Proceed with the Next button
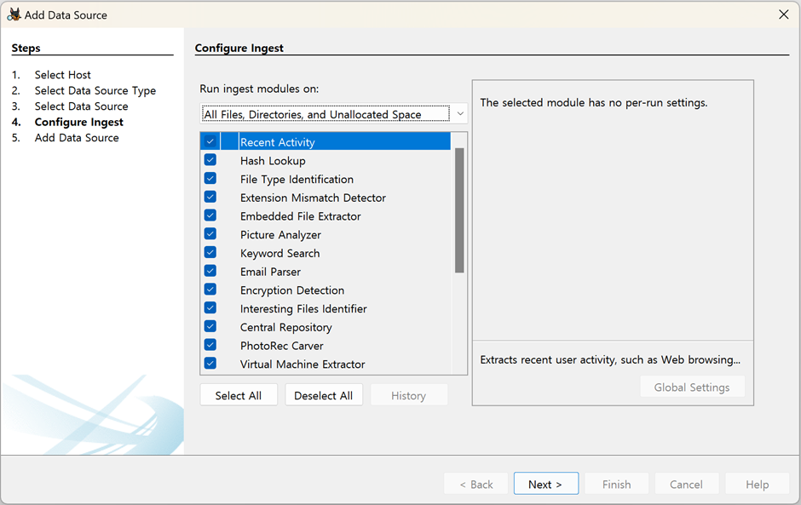The width and height of the screenshot is (801, 505). click(545, 484)
